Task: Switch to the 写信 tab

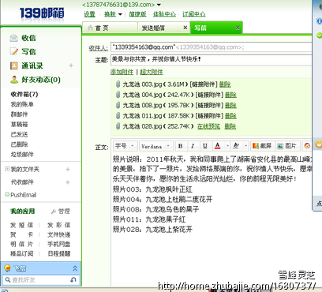Action: click(x=216, y=28)
